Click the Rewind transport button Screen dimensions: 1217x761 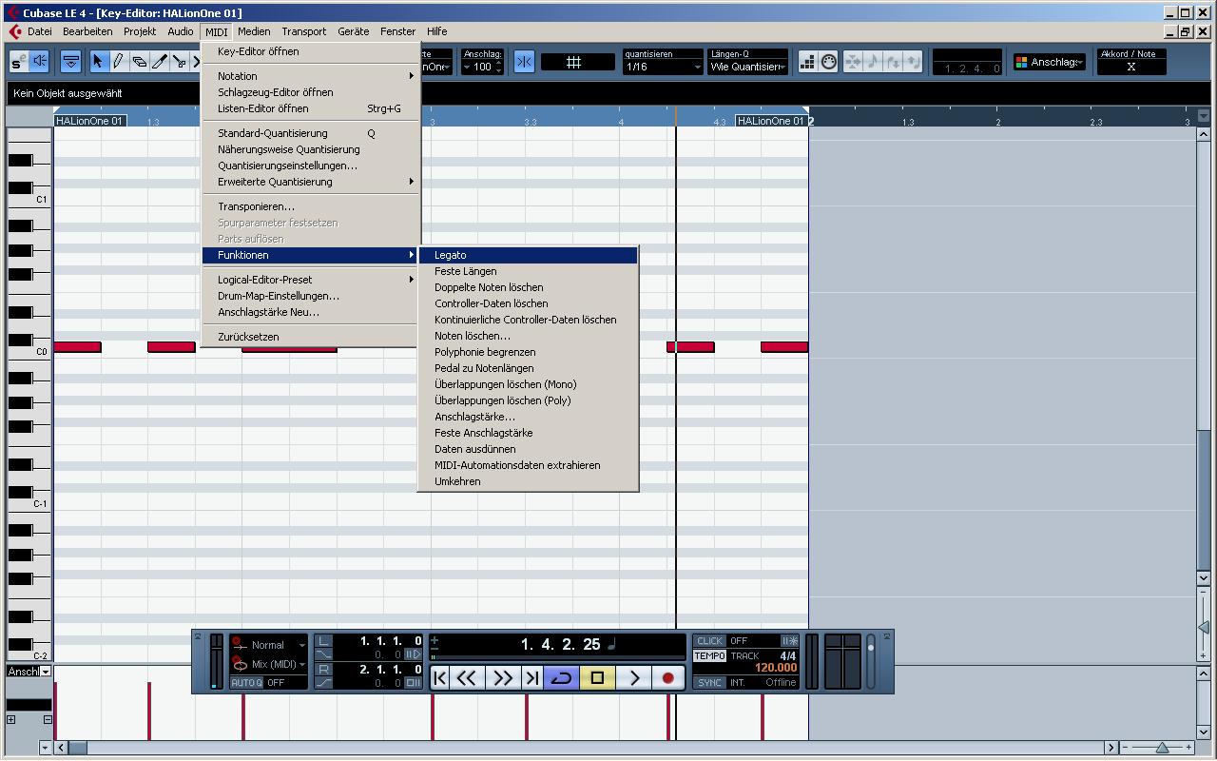[467, 677]
